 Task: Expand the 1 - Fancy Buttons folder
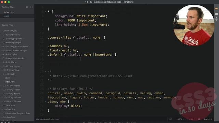point(2,35)
